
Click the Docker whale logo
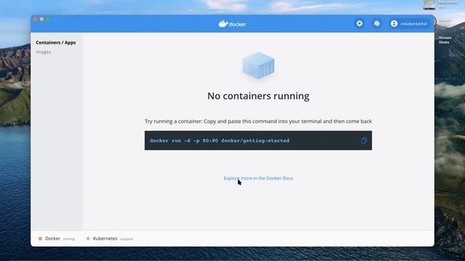tap(232, 24)
